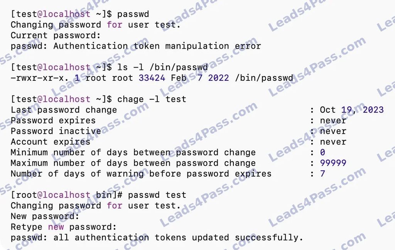395x250 pixels.
Task: Click the New password: prompt
Action: point(45,216)
